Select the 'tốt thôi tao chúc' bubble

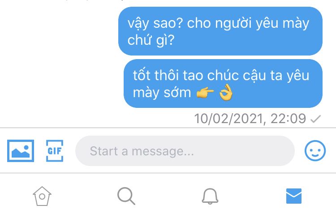click(223, 84)
